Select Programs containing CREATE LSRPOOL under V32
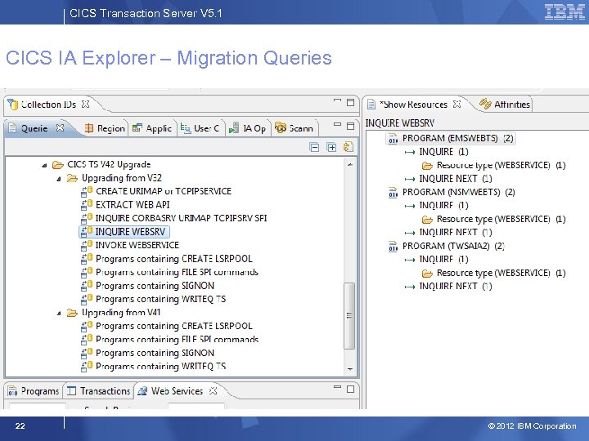Viewport: 589px width, 441px height. tap(174, 259)
